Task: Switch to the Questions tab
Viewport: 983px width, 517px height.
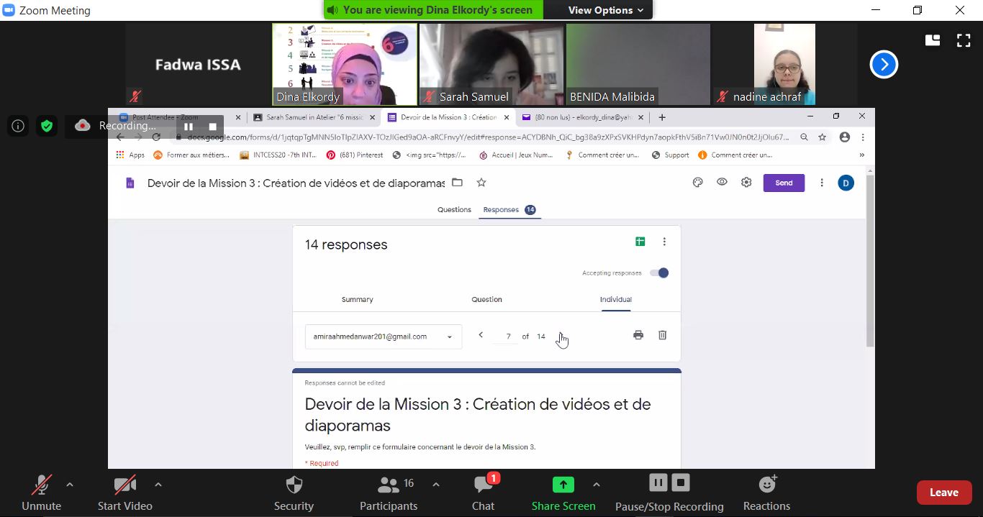Action: pyautogui.click(x=454, y=210)
